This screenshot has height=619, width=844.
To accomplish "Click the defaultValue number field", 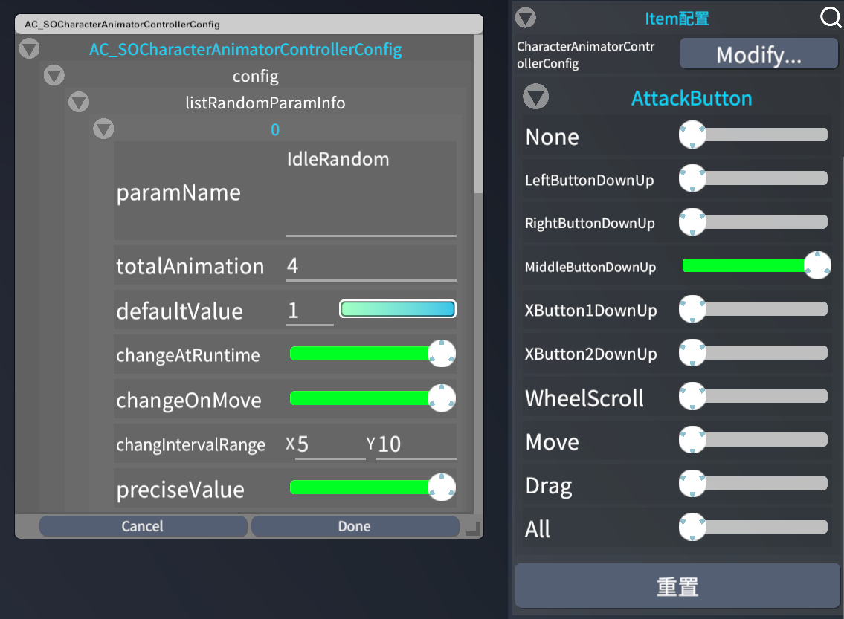I will pyautogui.click(x=309, y=311).
